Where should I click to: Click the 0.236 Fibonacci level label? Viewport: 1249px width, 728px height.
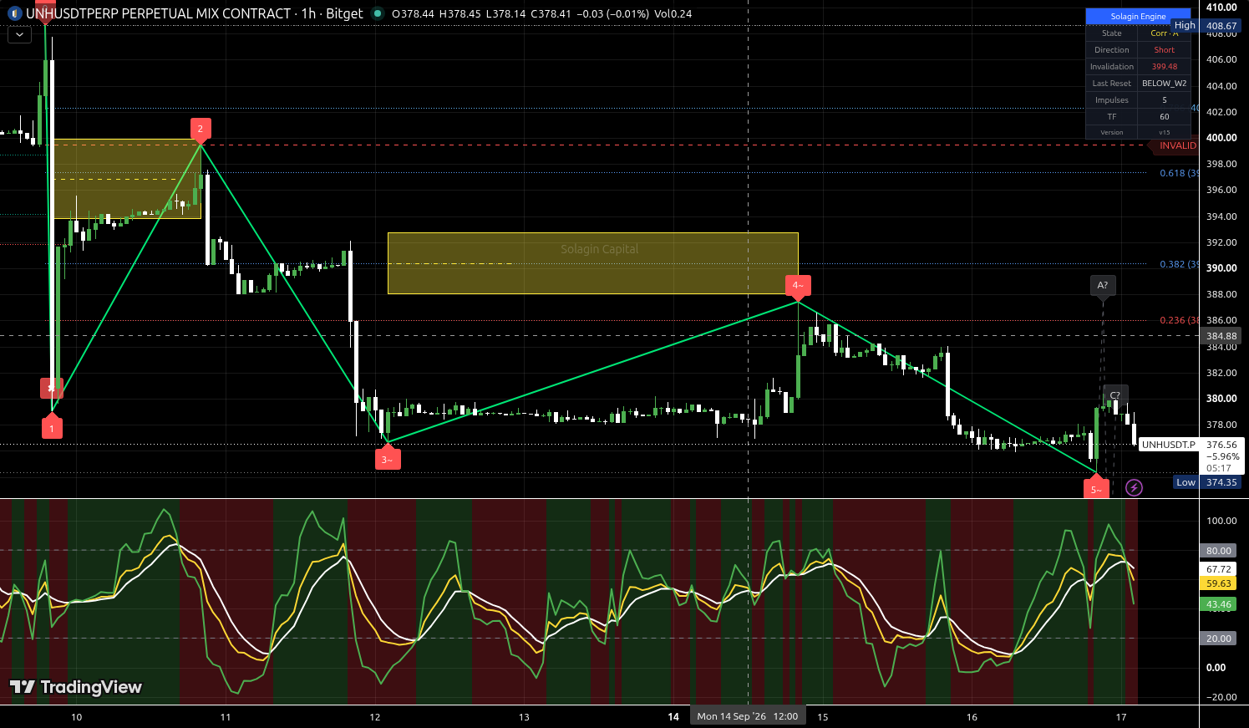point(1179,320)
